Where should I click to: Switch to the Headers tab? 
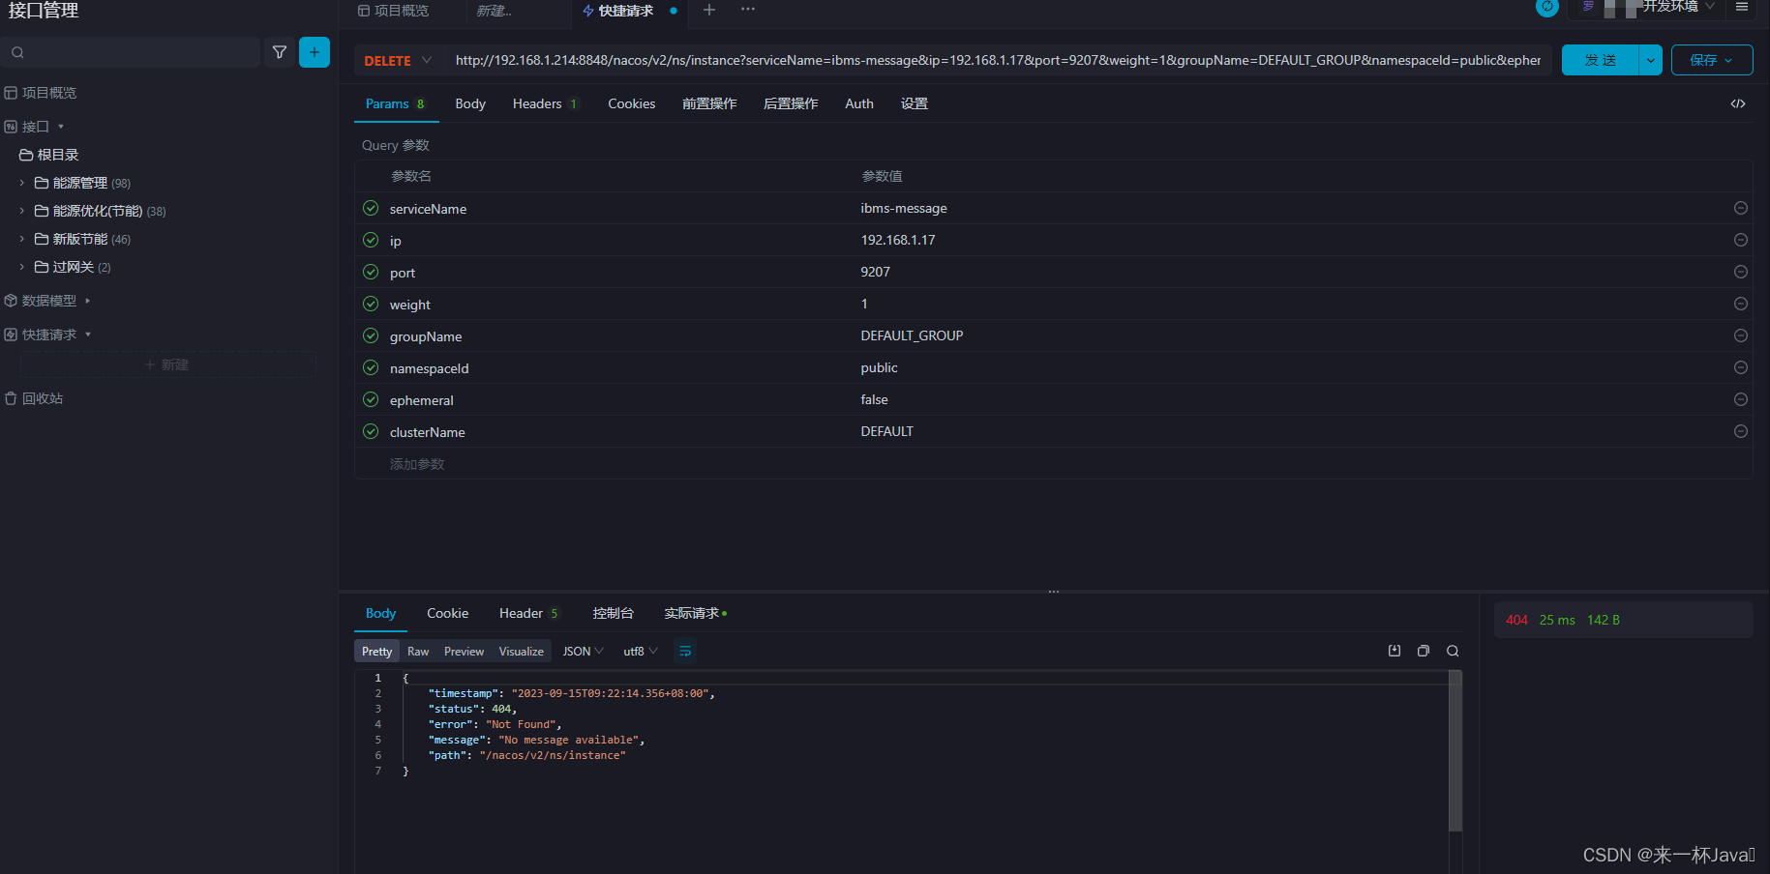[x=544, y=103]
